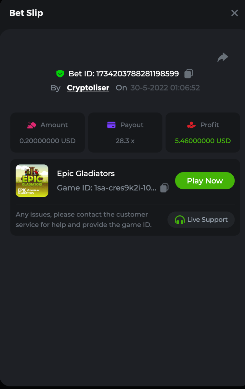Click the bet date and time
The width and height of the screenshot is (245, 389).
tap(165, 88)
